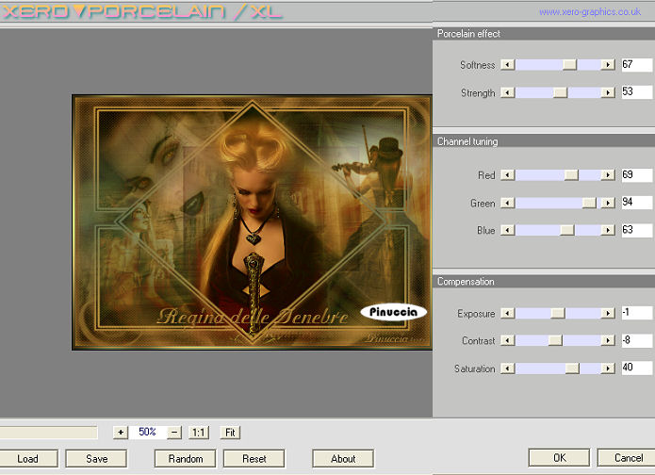Click left arrow of Saturation slider
The height and width of the screenshot is (475, 655).
tap(508, 369)
